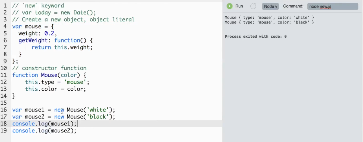The image size is (363, 142).
Task: Click line number 19 in the gutter
Action: [x=4, y=131]
